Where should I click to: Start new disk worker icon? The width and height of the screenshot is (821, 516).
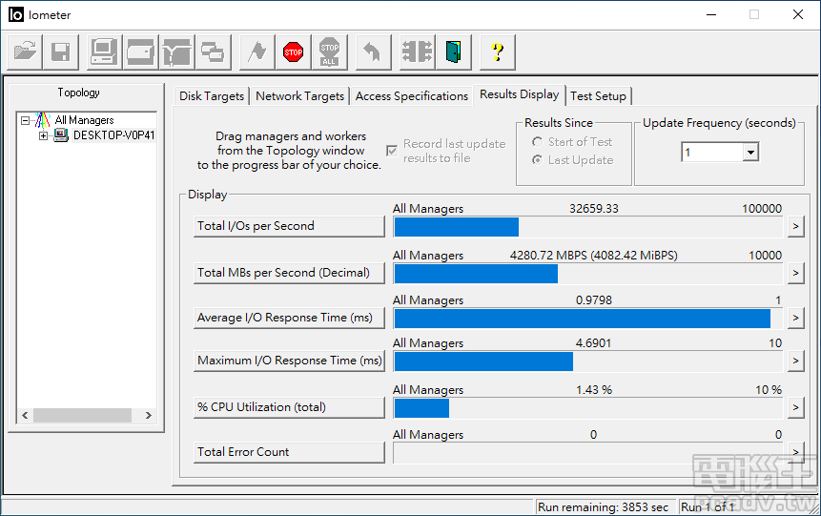(141, 52)
